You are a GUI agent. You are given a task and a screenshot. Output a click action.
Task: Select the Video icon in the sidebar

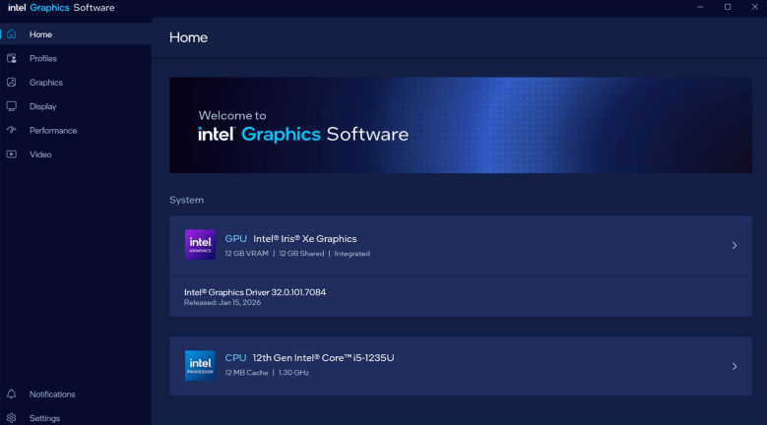(x=12, y=154)
